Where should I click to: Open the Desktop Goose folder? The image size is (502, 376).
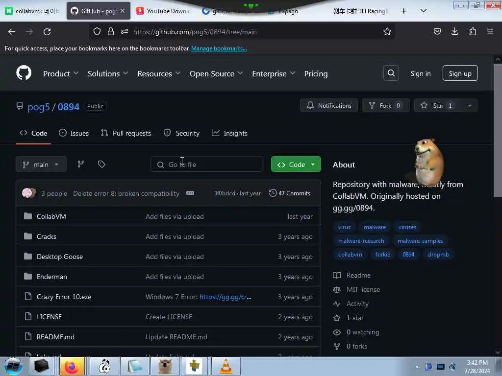pos(59,257)
